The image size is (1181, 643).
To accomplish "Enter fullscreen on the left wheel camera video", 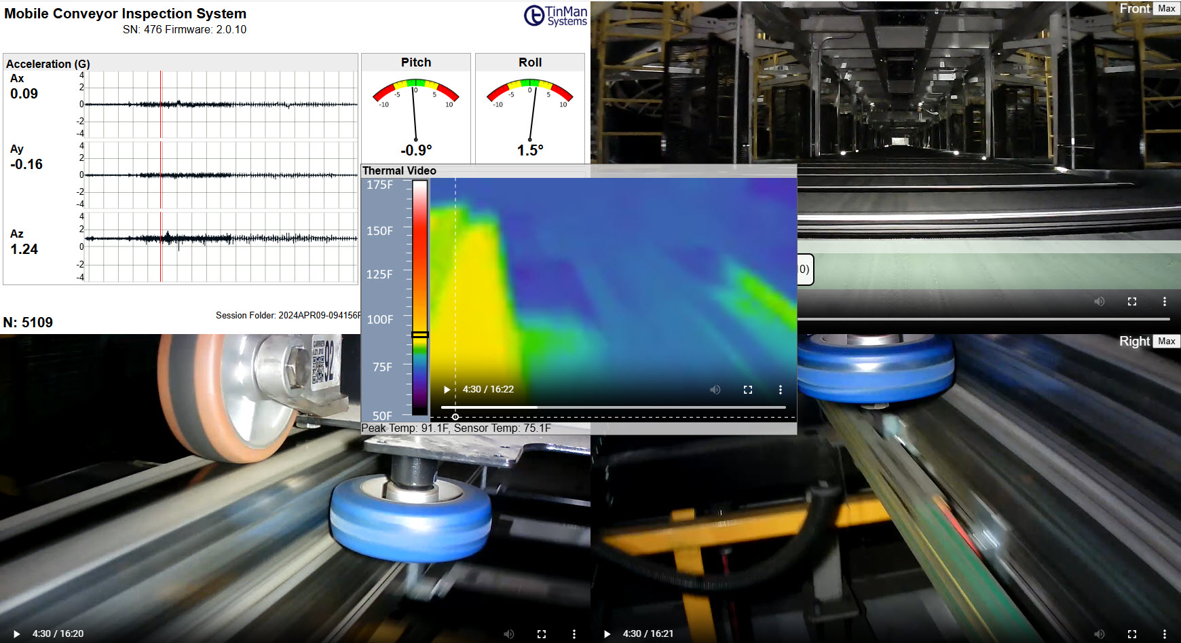I will 541,633.
